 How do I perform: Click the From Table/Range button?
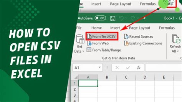[104, 50]
